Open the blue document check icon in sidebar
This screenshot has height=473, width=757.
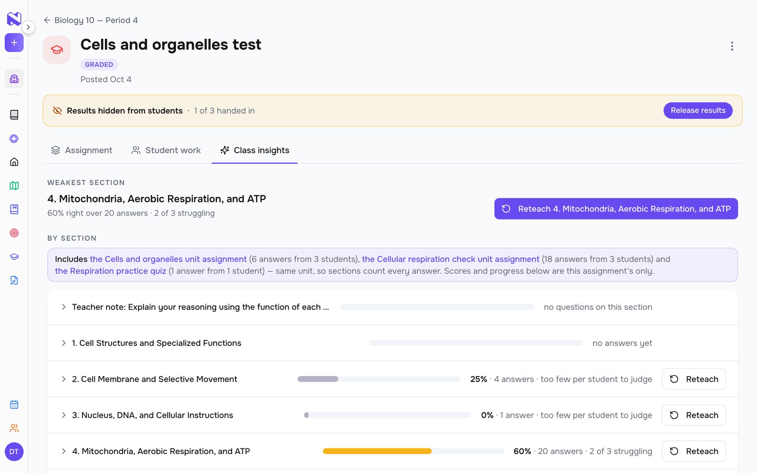[14, 280]
